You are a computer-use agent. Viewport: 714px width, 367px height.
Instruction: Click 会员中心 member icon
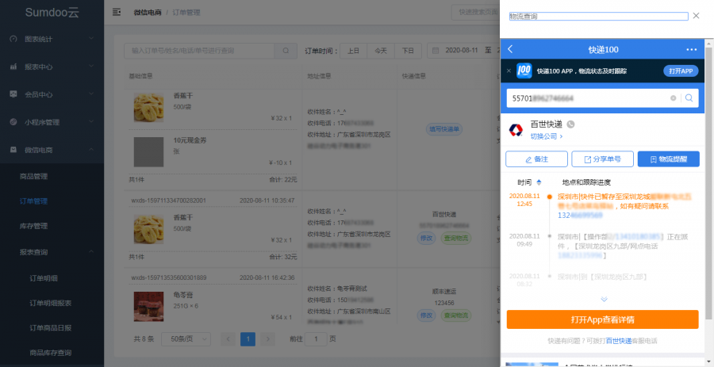point(13,94)
